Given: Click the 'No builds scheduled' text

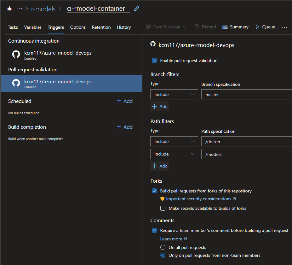Looking at the screenshot, I should pos(24,113).
